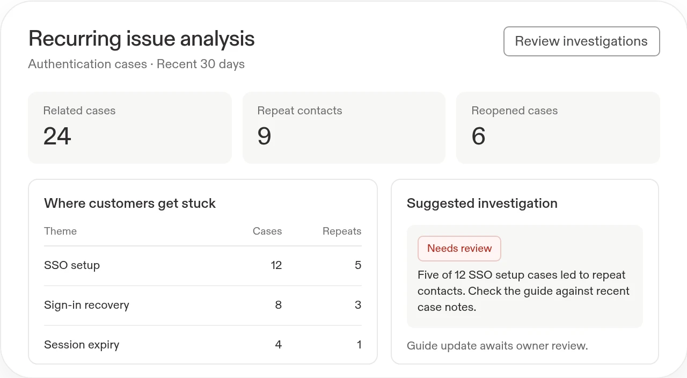Click the repeats count 3 for Sign-in recovery
The image size is (687, 378).
coord(358,305)
